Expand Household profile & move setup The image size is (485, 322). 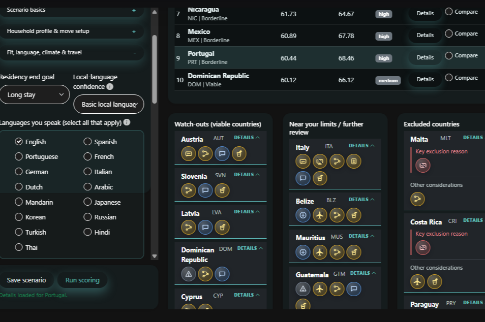point(72,31)
